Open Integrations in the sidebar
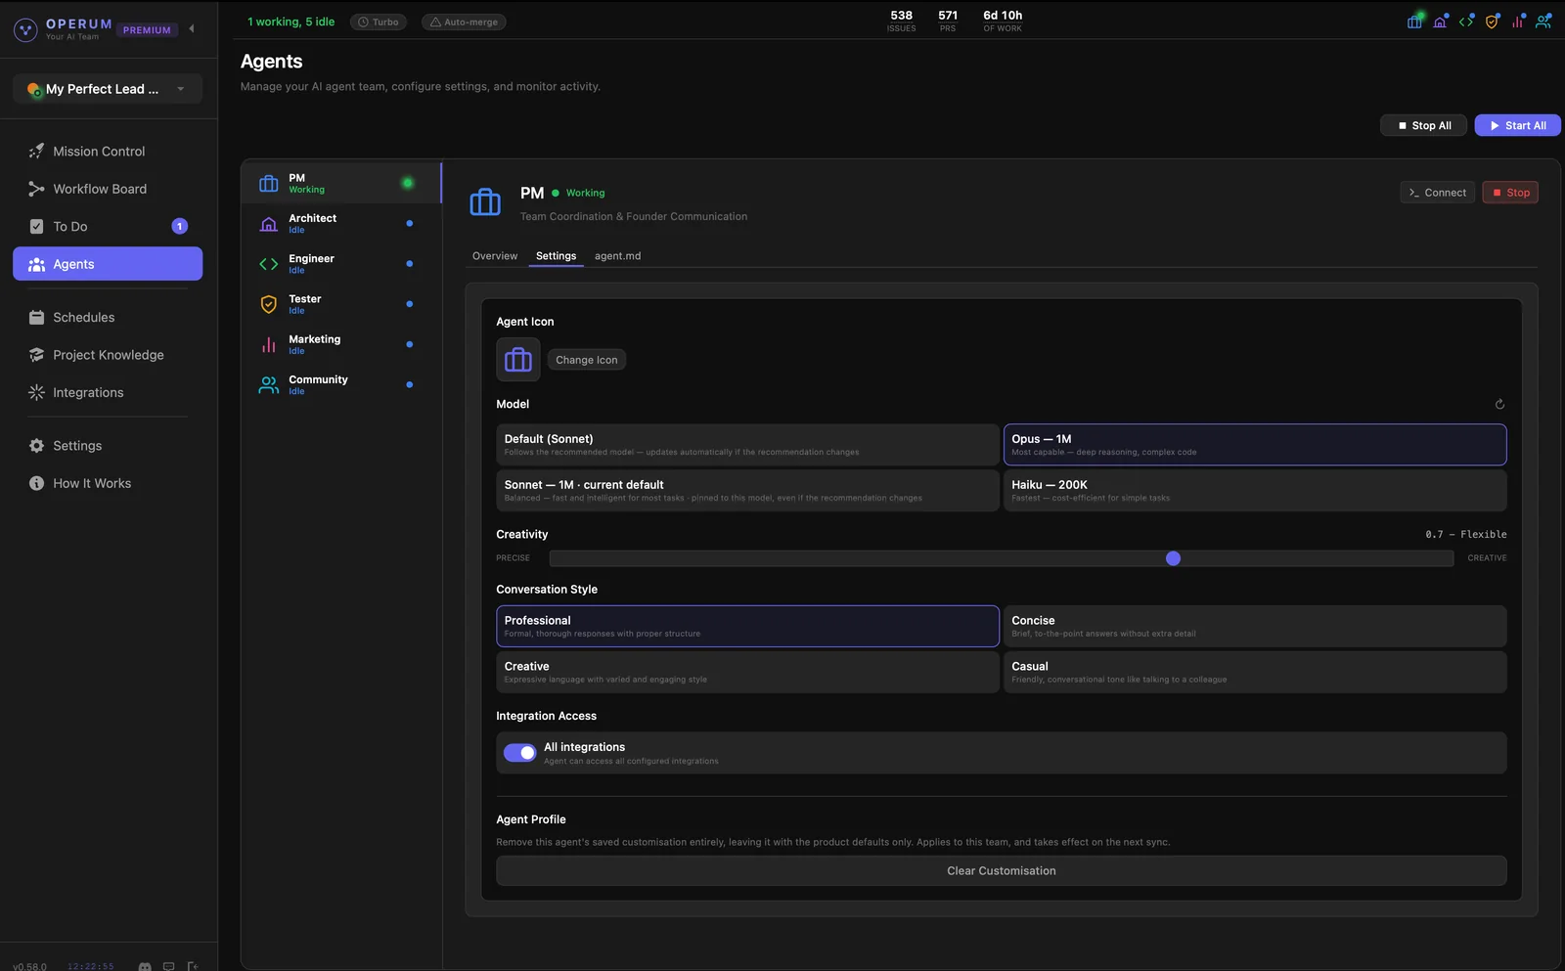 click(x=108, y=393)
